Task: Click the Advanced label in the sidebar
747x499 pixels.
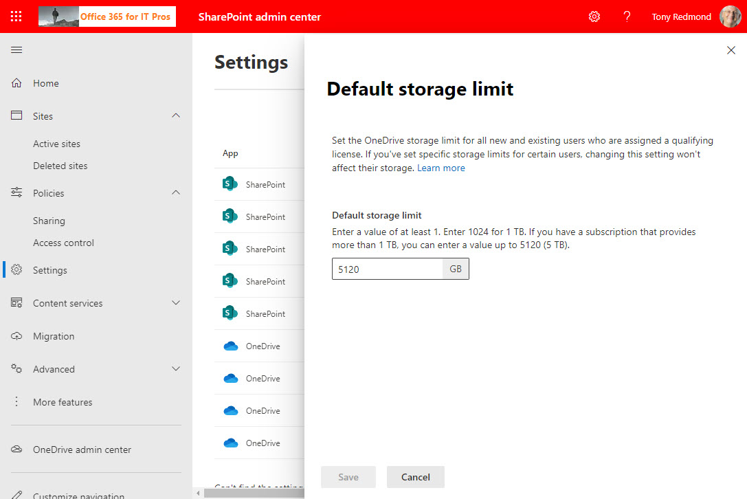Action: tap(54, 369)
